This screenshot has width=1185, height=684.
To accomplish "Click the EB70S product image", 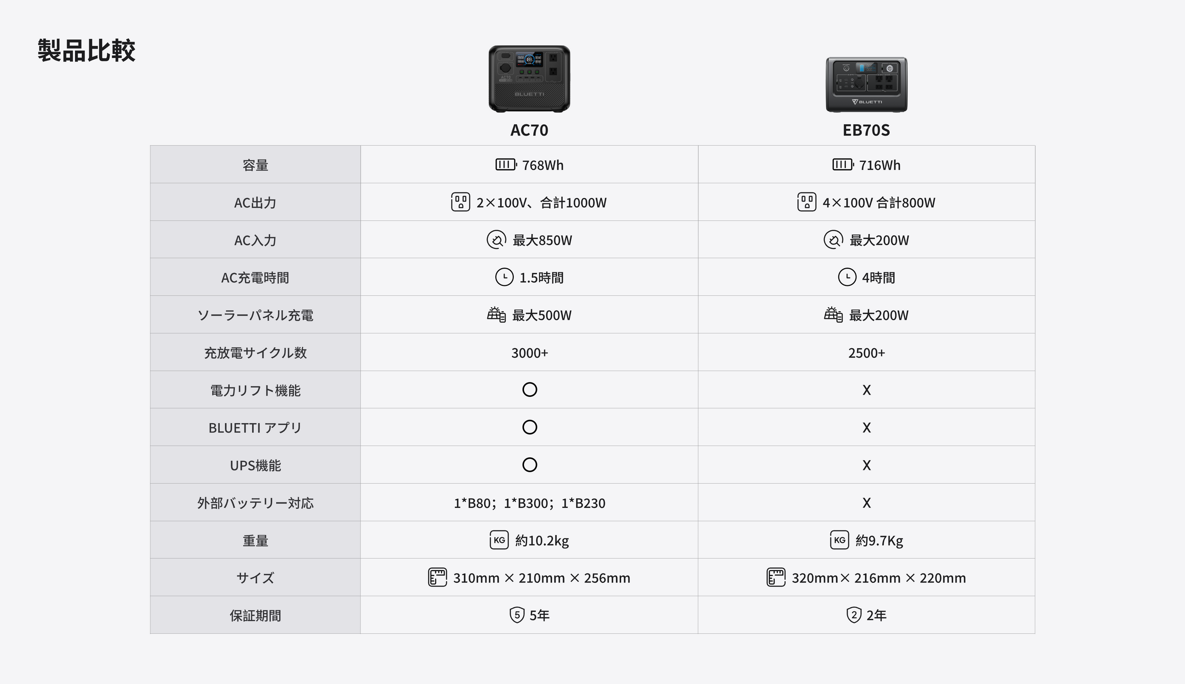I will coord(867,85).
